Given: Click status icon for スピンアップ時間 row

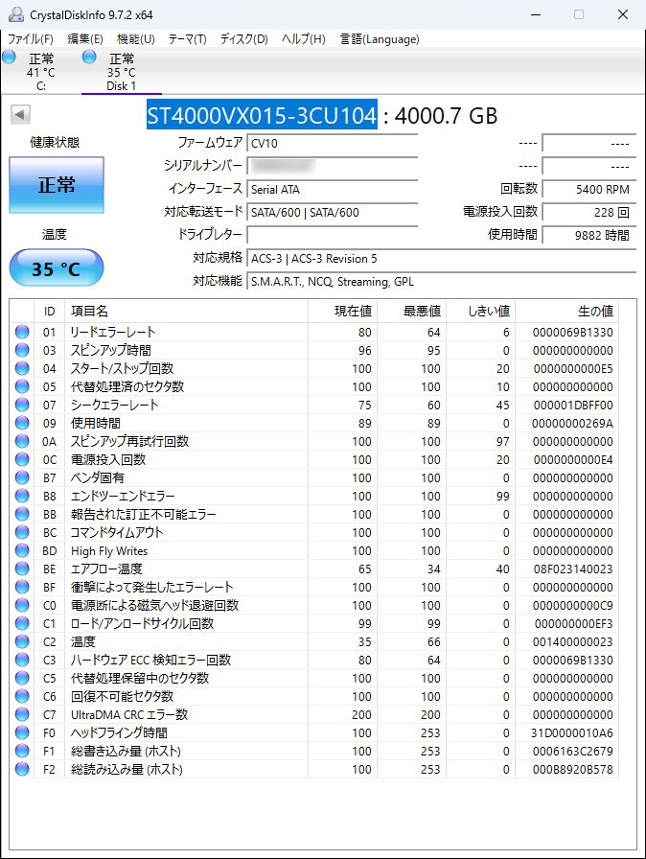Looking at the screenshot, I should 22,350.
